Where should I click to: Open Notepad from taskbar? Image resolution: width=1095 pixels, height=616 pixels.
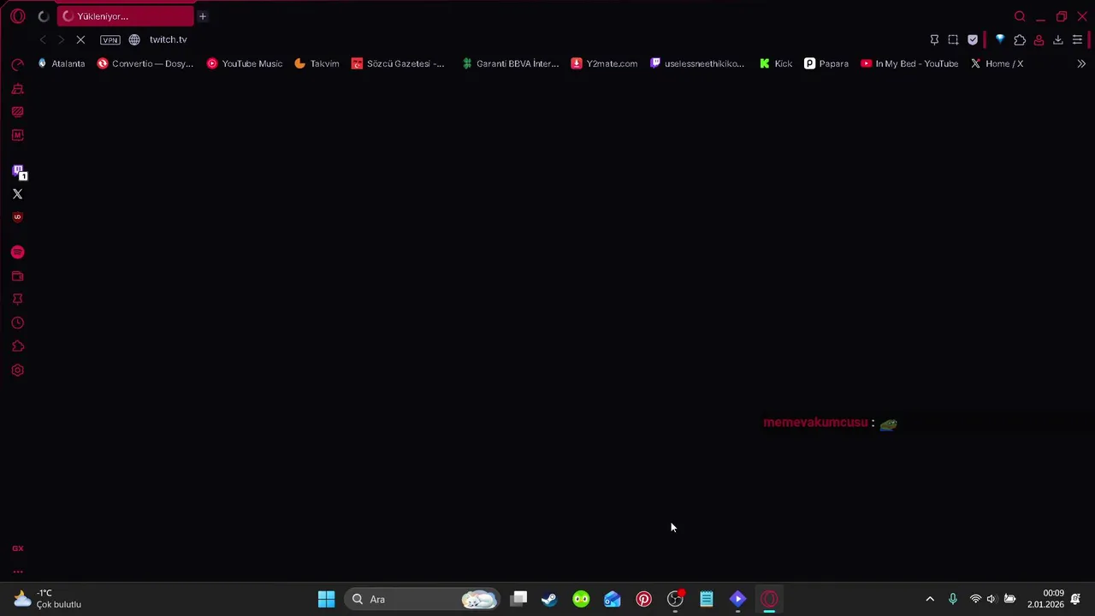coord(707,599)
